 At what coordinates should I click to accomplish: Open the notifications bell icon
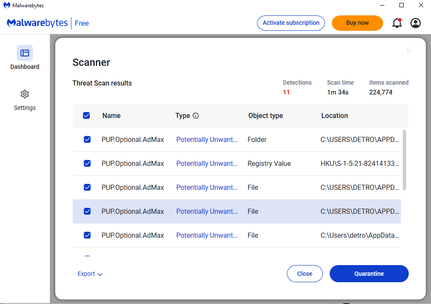click(397, 23)
